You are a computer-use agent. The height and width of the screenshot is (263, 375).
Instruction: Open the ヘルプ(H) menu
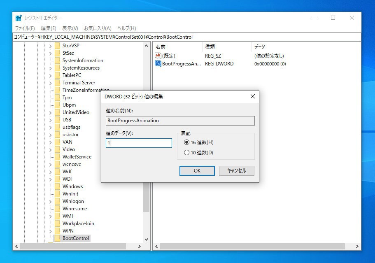pos(126,28)
